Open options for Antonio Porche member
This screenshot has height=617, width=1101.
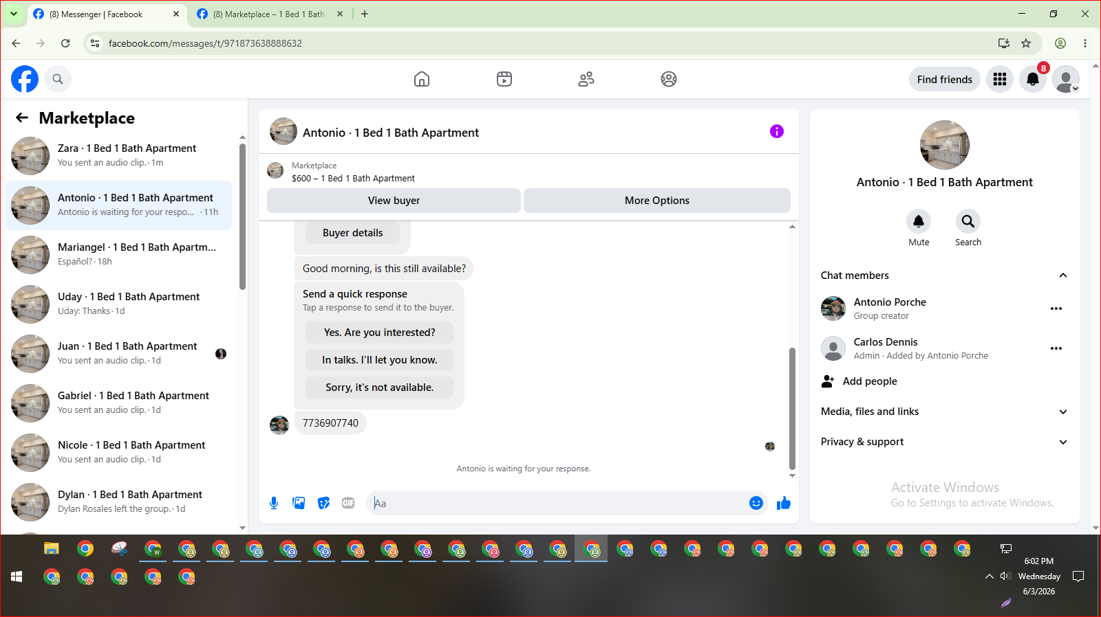click(1056, 308)
